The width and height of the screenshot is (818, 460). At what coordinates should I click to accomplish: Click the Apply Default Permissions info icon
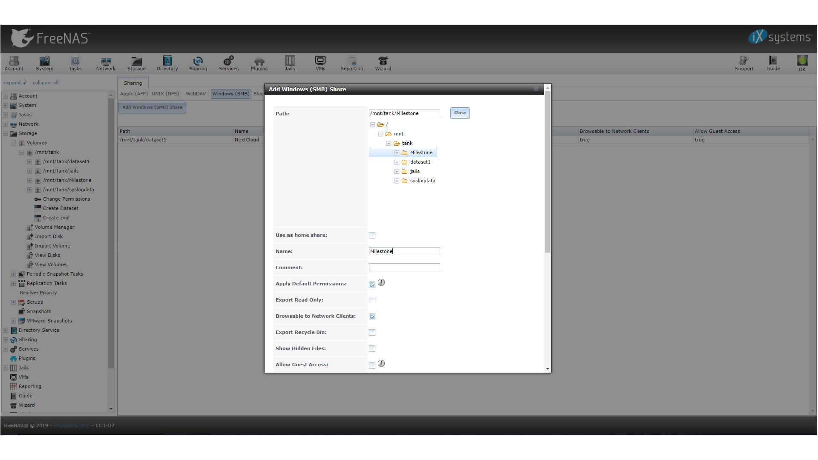click(x=381, y=283)
